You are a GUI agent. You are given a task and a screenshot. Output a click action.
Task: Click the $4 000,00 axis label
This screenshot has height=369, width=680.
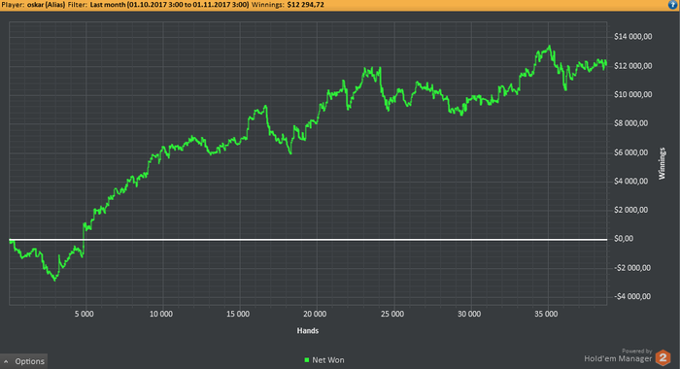(x=631, y=182)
